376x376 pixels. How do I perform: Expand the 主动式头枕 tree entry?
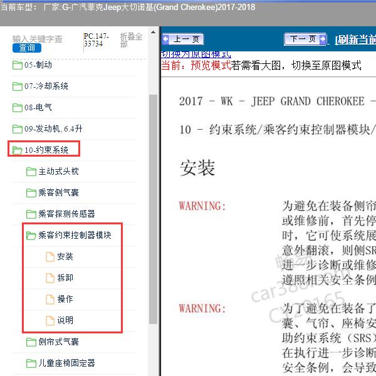58,172
